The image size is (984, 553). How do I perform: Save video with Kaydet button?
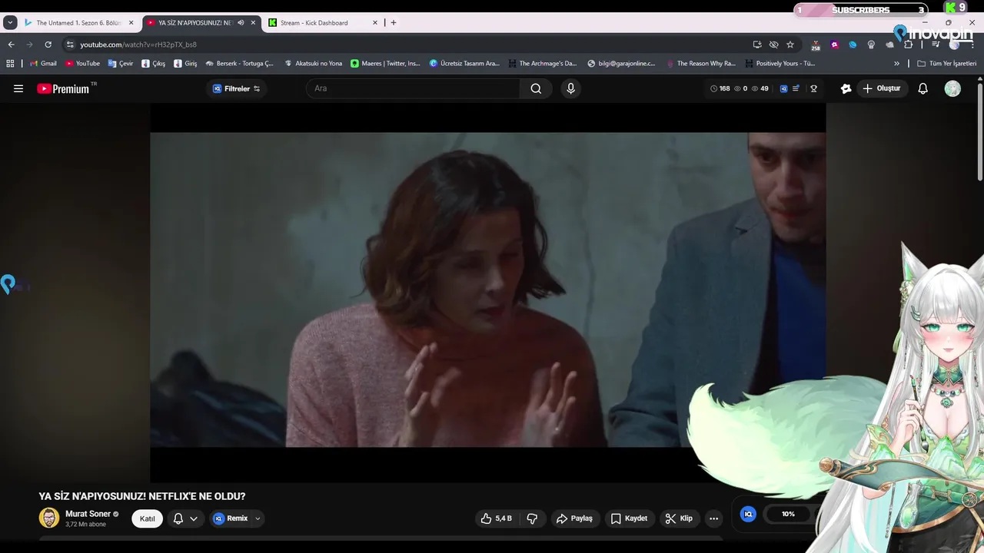click(x=629, y=518)
